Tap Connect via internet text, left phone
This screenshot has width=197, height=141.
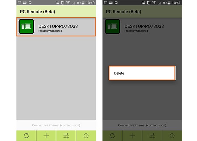[56, 125]
